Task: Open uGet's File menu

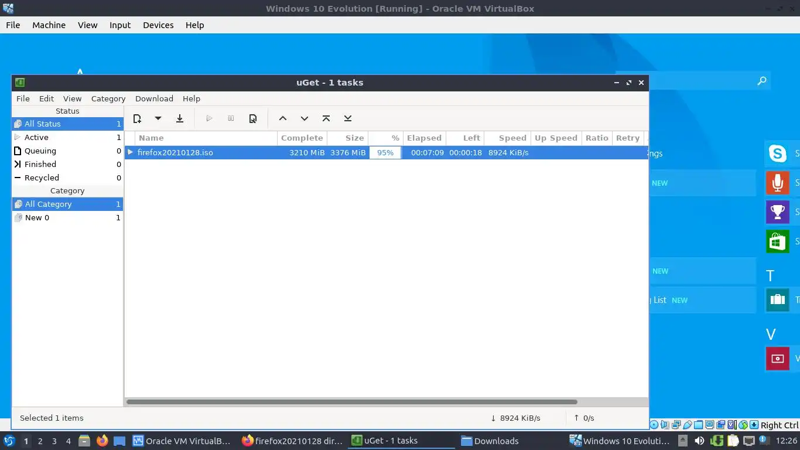Action: (x=23, y=98)
